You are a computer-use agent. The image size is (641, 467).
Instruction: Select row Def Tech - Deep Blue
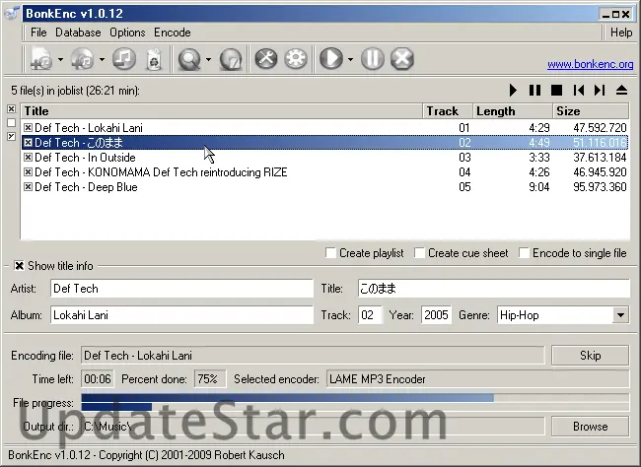click(325, 187)
